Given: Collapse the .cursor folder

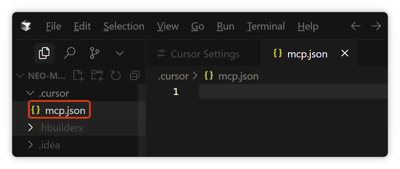Looking at the screenshot, I should (x=30, y=93).
